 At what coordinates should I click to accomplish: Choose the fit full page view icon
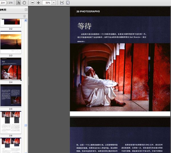click(x=68, y=3)
